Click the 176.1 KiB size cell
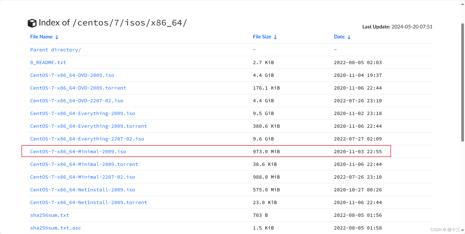 tap(266, 88)
